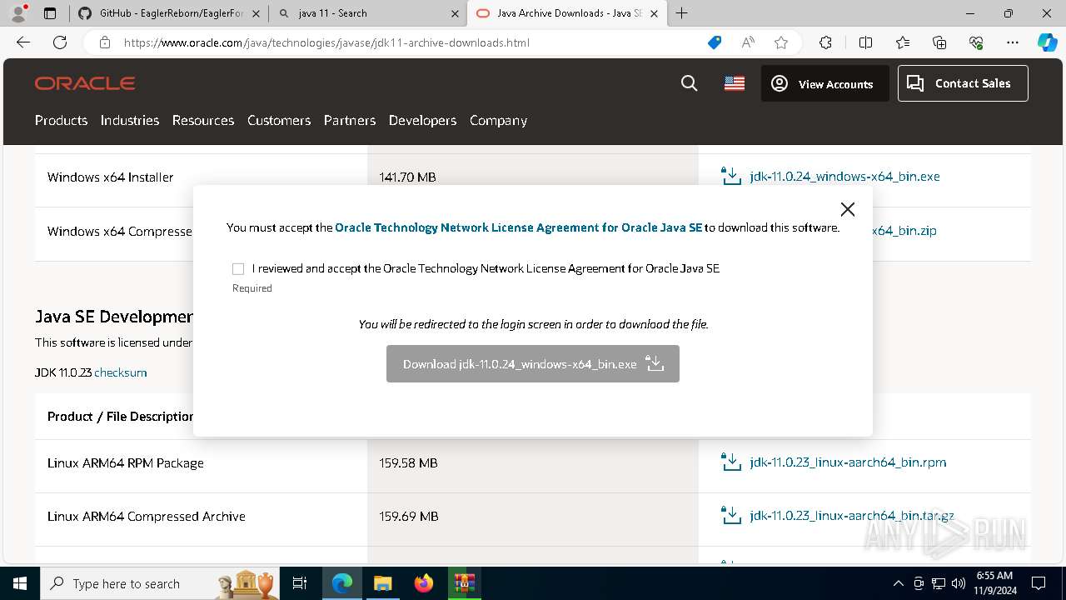Click the Contact Sales button
This screenshot has width=1066, height=600.
coord(963,83)
